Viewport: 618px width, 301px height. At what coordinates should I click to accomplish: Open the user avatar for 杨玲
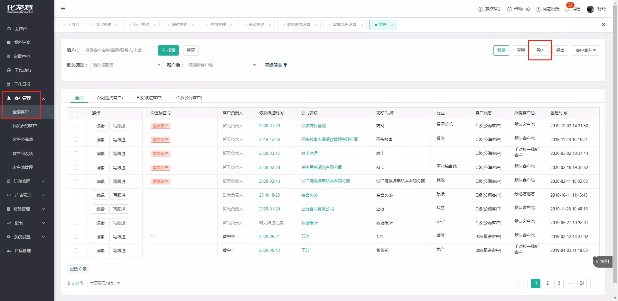click(x=590, y=9)
